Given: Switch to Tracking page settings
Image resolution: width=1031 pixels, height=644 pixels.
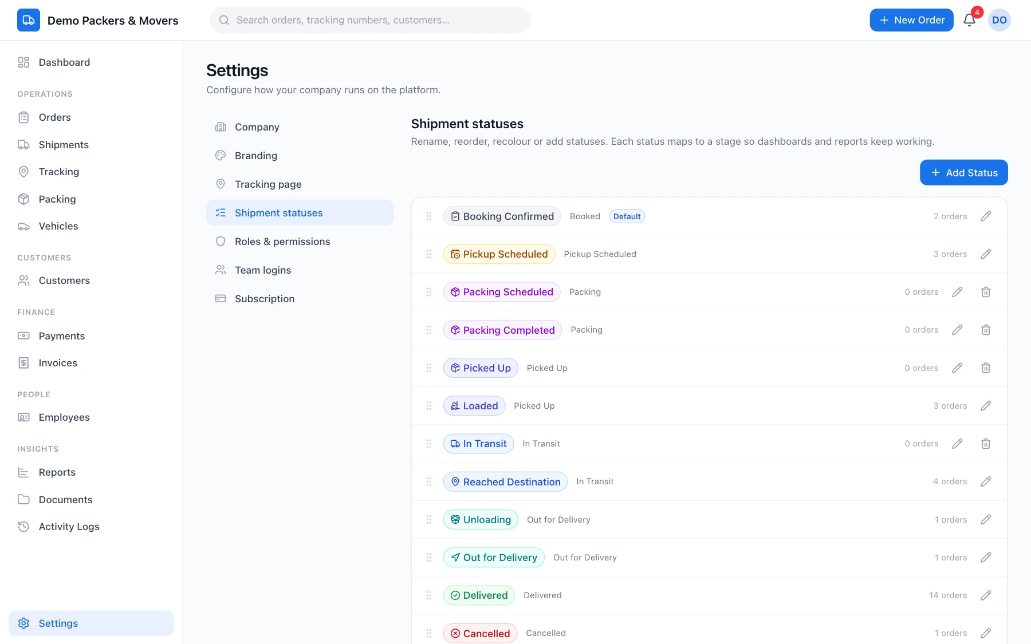Looking at the screenshot, I should [x=300, y=184].
